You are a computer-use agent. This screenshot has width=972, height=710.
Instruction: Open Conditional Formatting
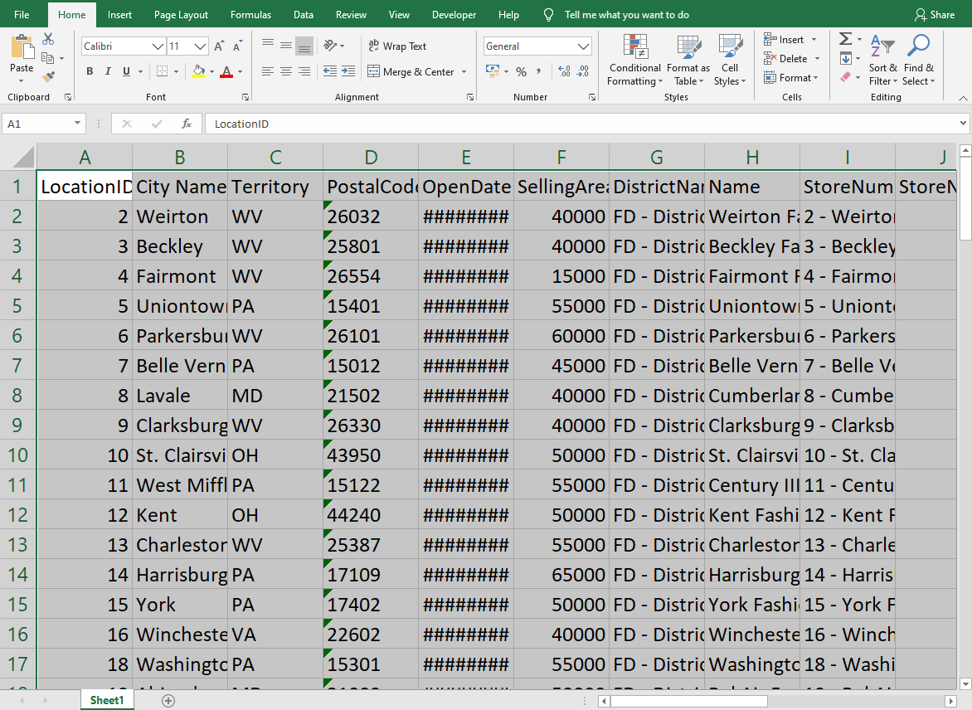click(634, 61)
